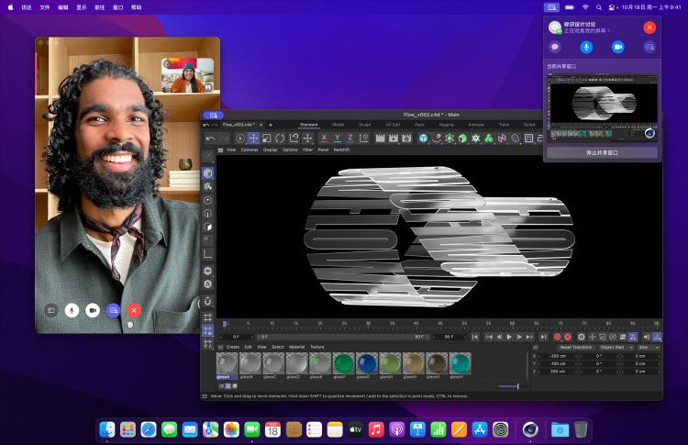
Task: End the FaceTime call with red button
Action: point(134,310)
